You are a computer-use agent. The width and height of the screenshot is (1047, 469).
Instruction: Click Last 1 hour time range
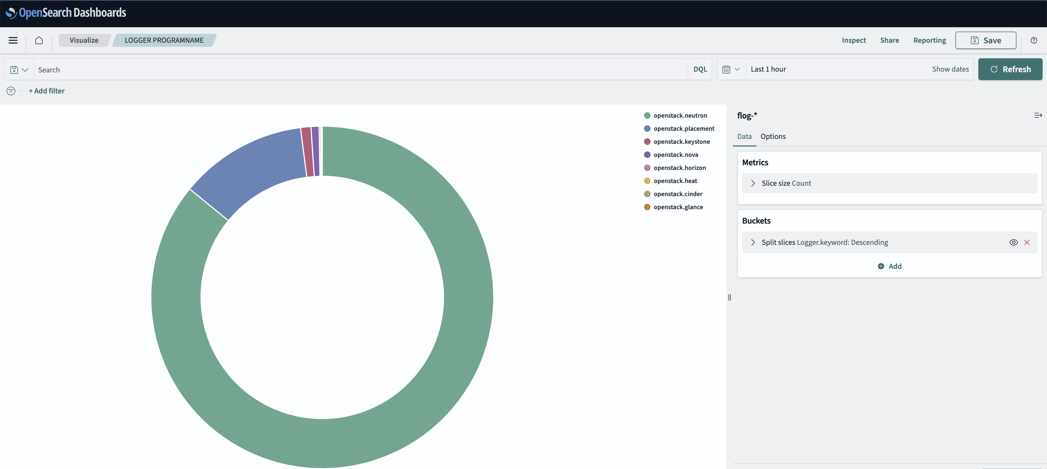tap(768, 69)
